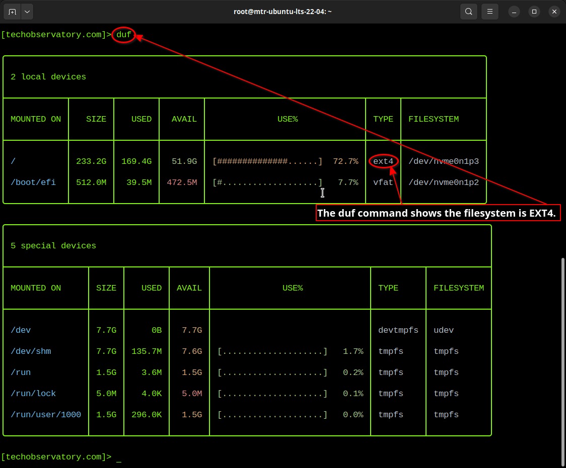
Task: Close the terminal window
Action: (x=554, y=12)
